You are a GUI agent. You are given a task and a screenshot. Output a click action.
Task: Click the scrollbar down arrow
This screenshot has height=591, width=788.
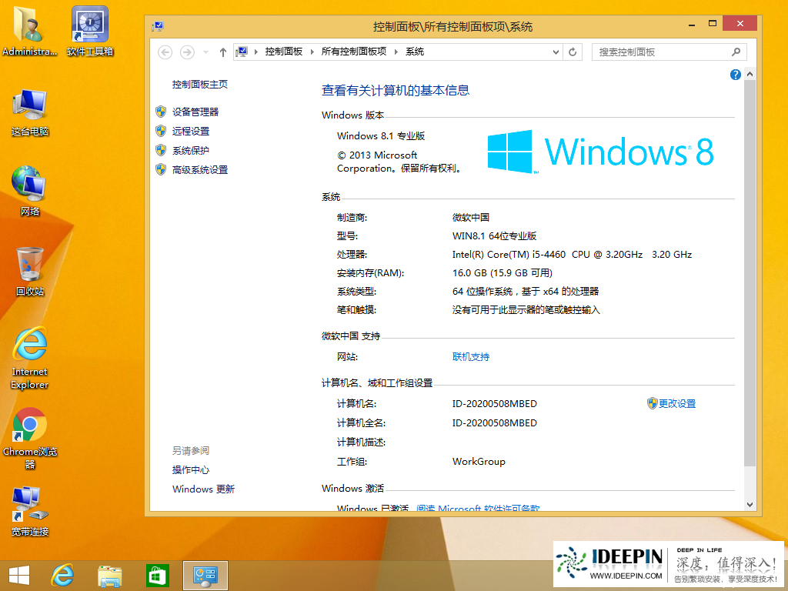pyautogui.click(x=750, y=505)
